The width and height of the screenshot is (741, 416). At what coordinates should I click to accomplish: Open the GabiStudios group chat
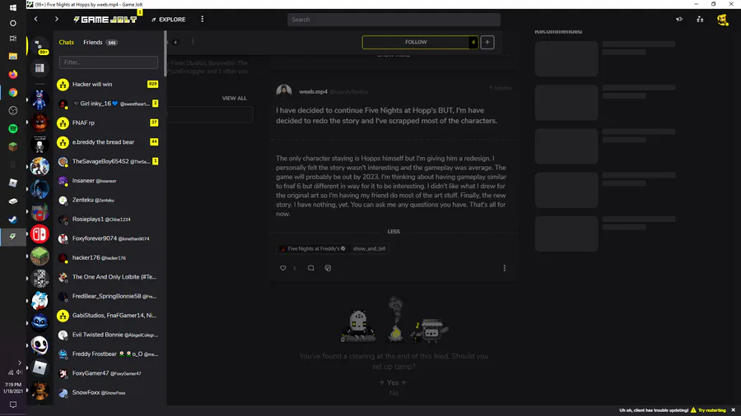[x=110, y=316]
